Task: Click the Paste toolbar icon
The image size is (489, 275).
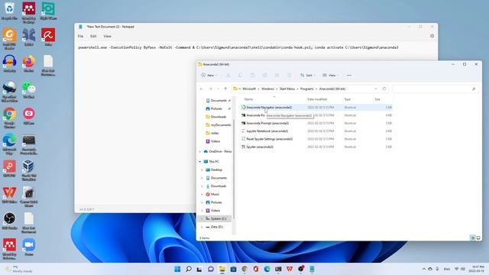Action: (x=252, y=75)
